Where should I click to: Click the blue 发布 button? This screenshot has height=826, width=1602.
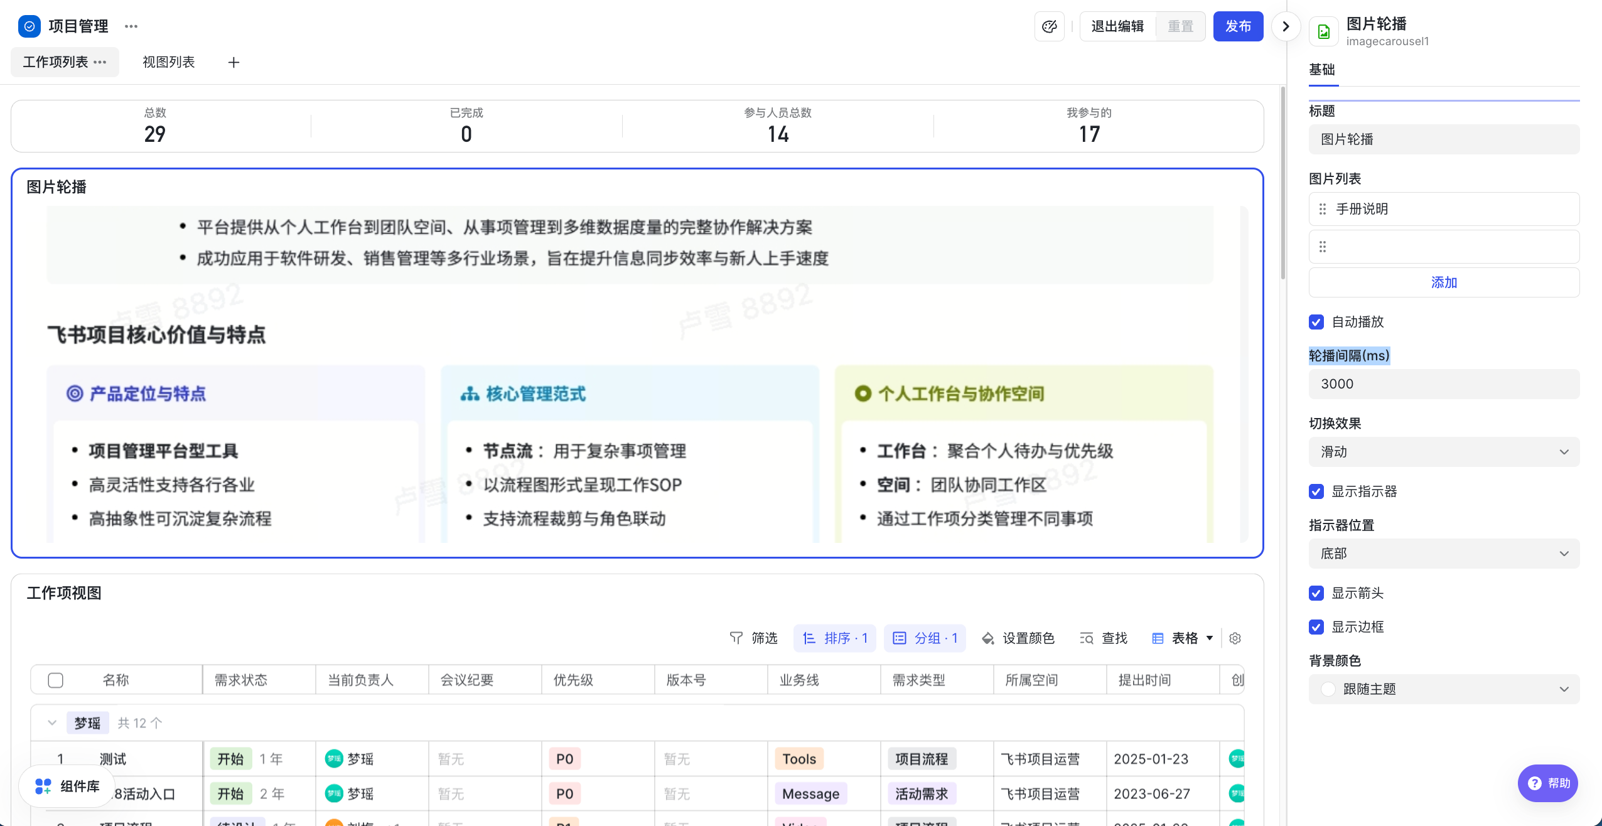click(x=1238, y=26)
